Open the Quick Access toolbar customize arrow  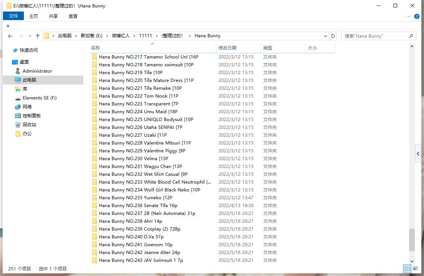tap(8, 26)
